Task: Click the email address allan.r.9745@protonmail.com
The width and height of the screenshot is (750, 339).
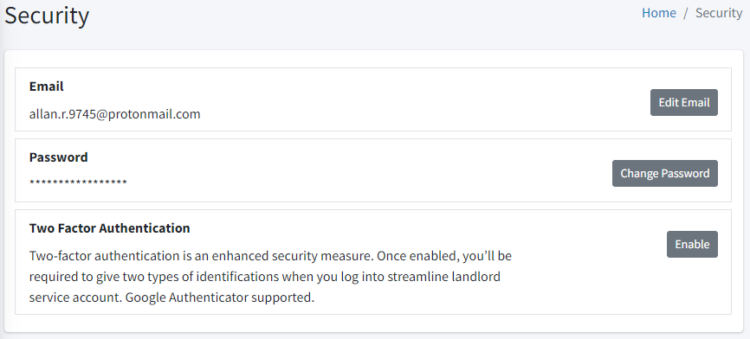Action: [x=115, y=114]
